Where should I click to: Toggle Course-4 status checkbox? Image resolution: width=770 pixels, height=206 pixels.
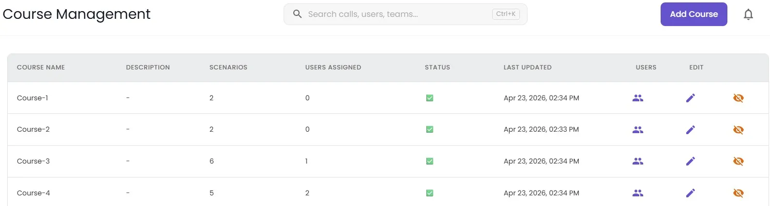(x=429, y=193)
